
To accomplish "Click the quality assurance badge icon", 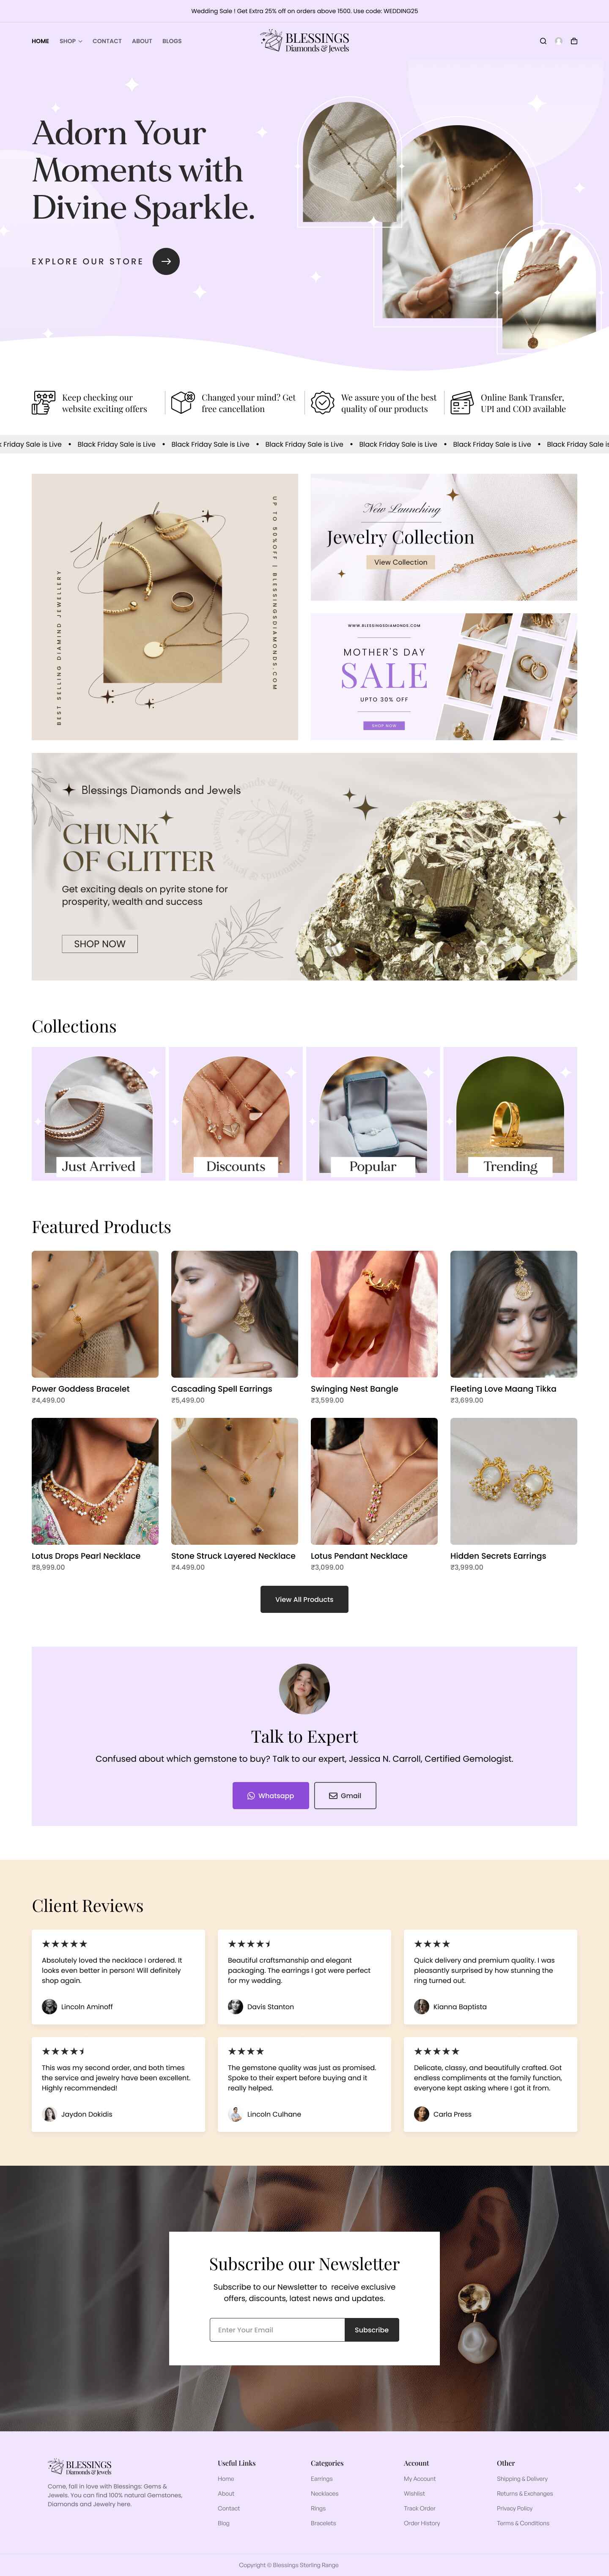I will 322,402.
